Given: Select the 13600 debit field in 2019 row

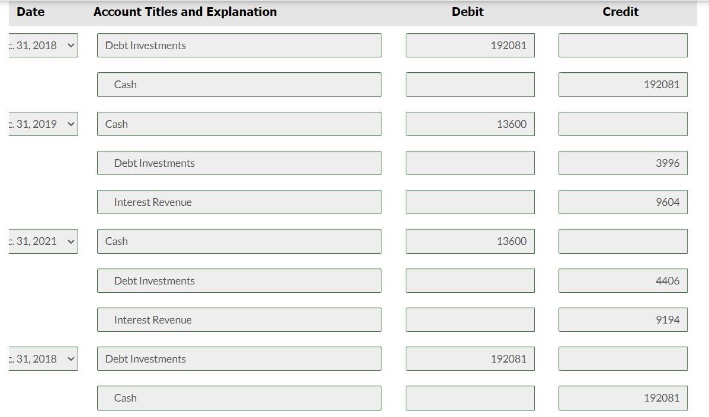Looking at the screenshot, I should (x=470, y=124).
